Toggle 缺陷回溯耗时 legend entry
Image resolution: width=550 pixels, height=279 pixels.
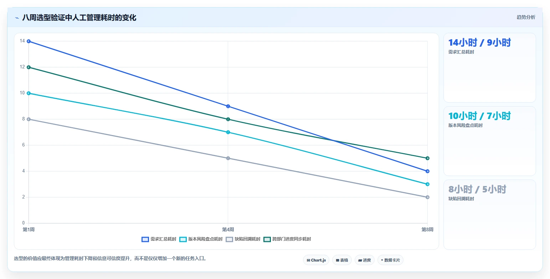[x=243, y=239]
